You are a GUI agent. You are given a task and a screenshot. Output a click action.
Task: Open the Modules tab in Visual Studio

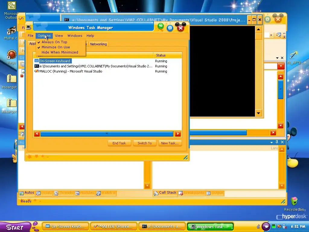85,193
